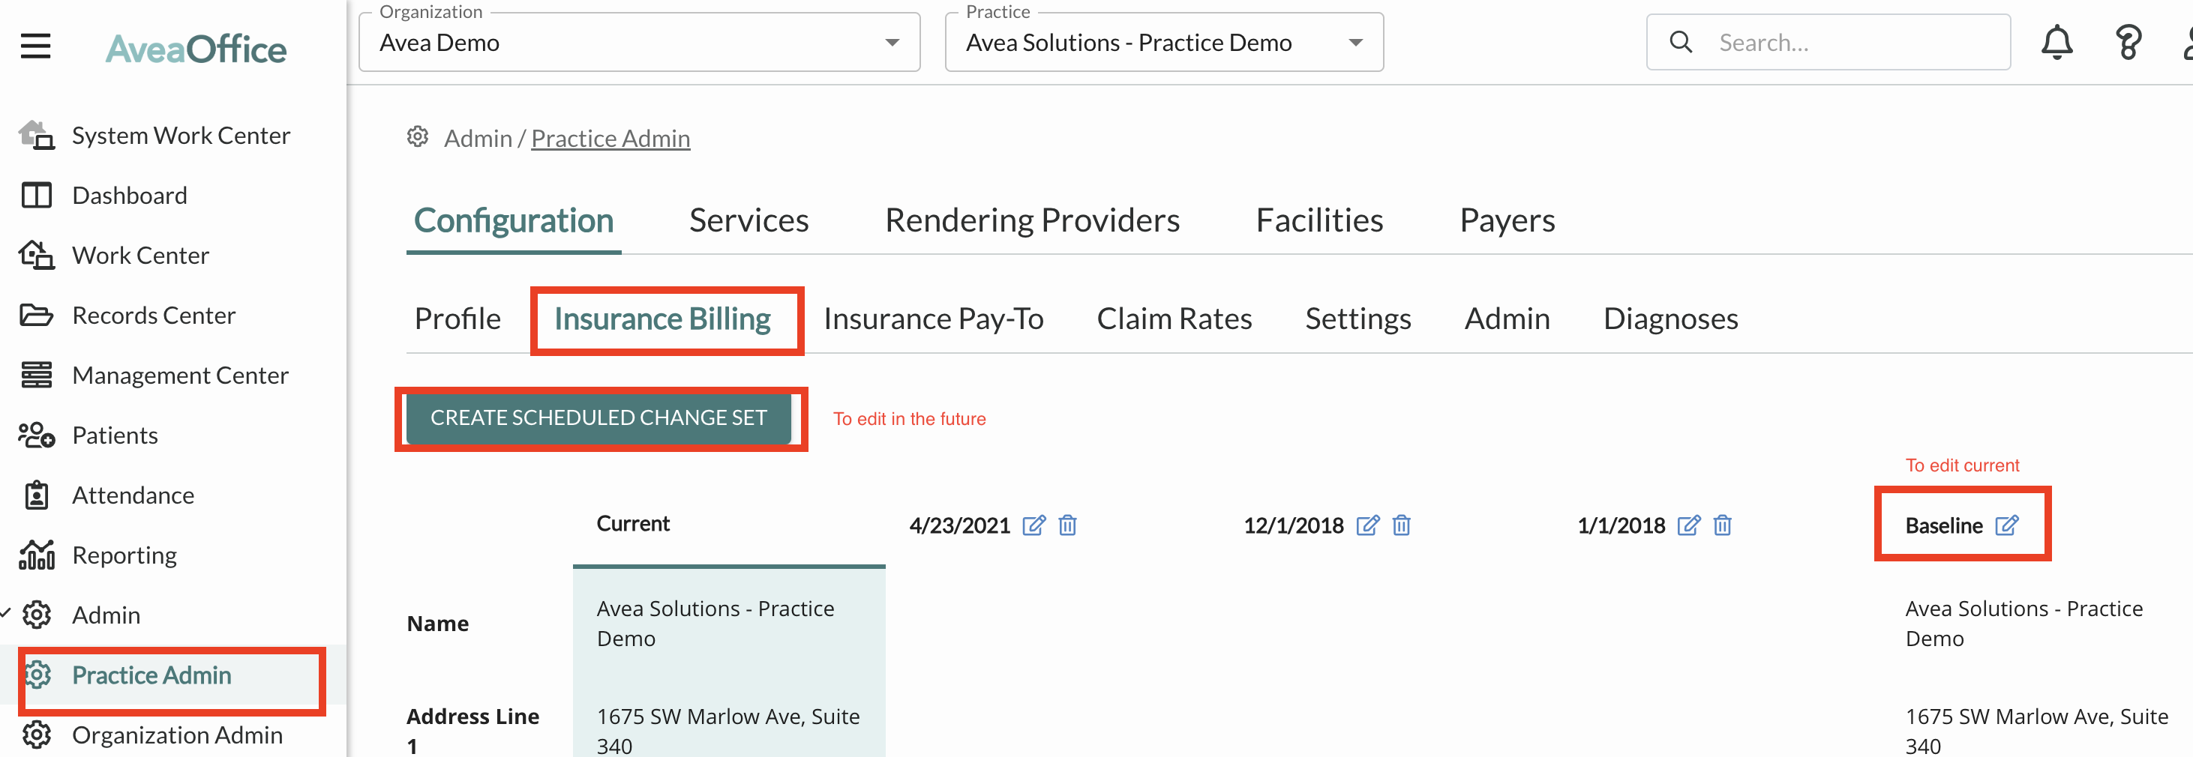The width and height of the screenshot is (2193, 757).
Task: Open the help question mark icon
Action: [2128, 43]
